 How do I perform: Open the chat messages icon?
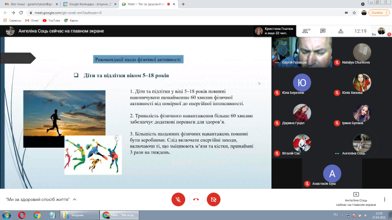coord(323,31)
